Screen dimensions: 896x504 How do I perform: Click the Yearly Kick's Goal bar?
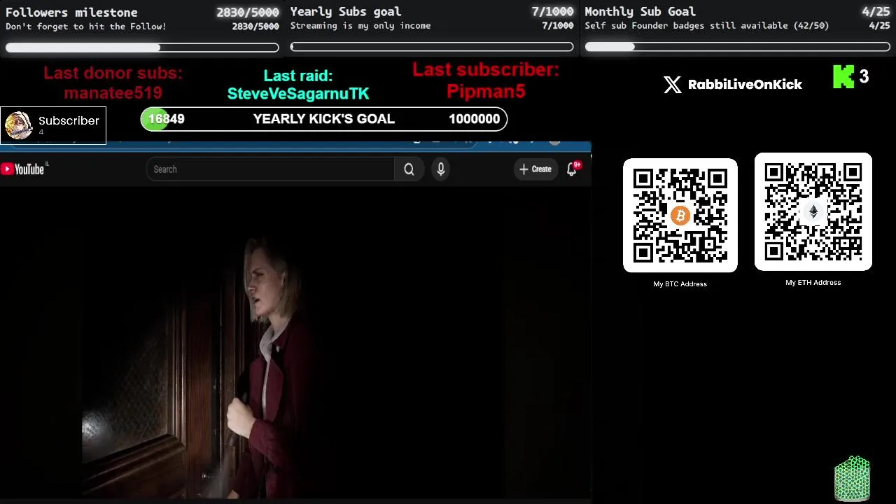pyautogui.click(x=324, y=119)
